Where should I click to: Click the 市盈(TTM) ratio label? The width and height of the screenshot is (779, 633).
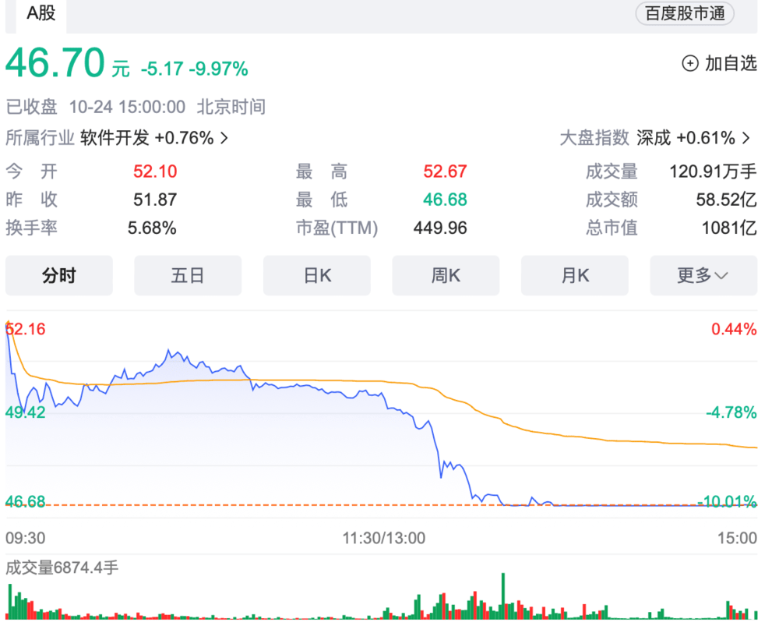click(x=337, y=228)
